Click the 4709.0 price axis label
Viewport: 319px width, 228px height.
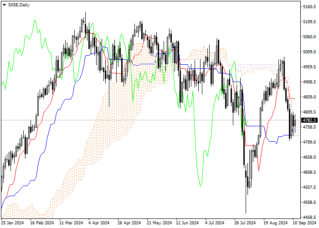(x=309, y=142)
